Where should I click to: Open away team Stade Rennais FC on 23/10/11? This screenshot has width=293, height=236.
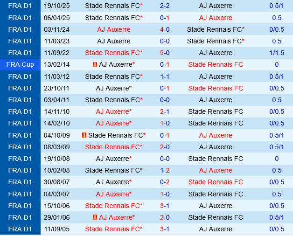pyautogui.click(x=216, y=88)
